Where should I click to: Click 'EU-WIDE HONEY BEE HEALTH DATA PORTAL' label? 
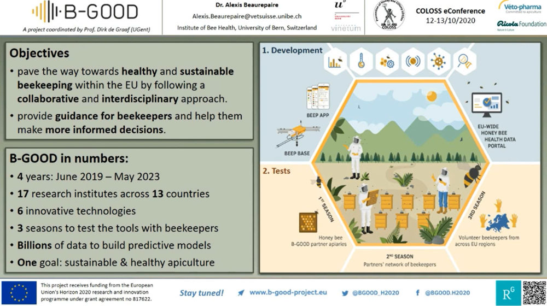click(x=496, y=136)
